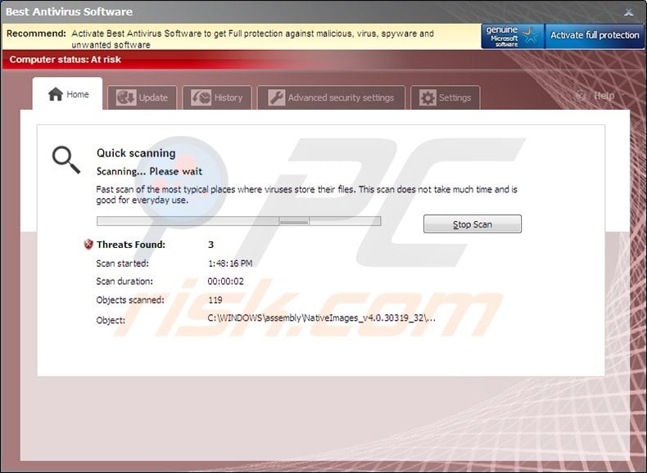The height and width of the screenshot is (473, 647).
Task: Open the Settings tab
Action: click(x=446, y=97)
